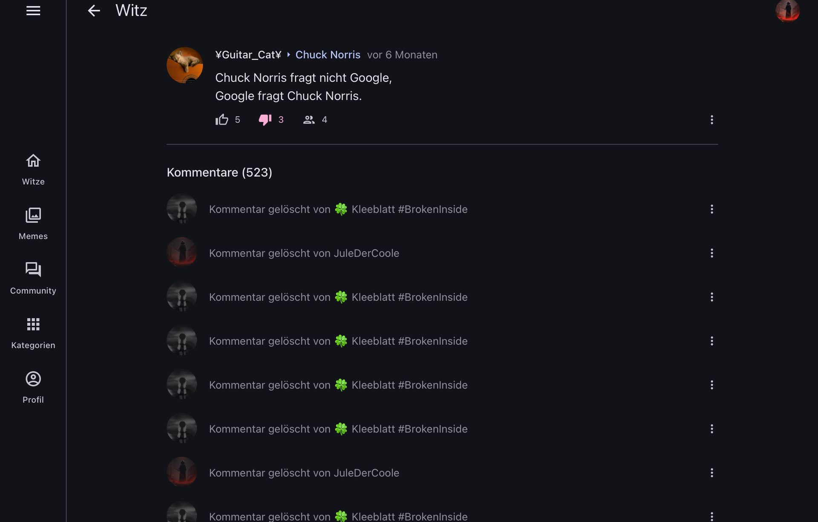Open options for third deleted comment
Image resolution: width=818 pixels, height=522 pixels.
711,297
